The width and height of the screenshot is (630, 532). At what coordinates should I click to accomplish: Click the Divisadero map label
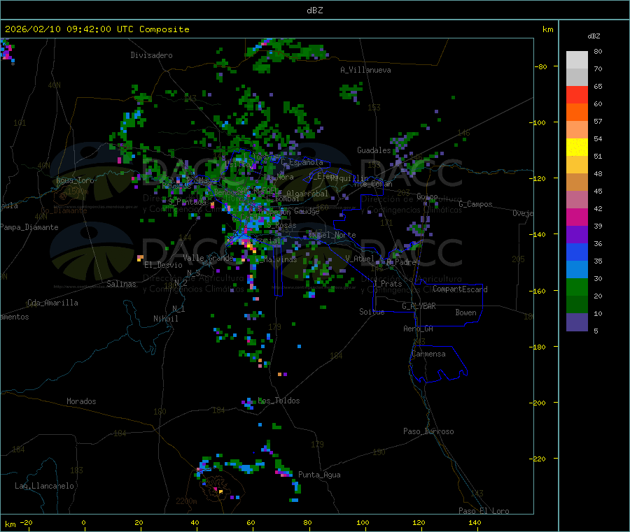coord(151,55)
